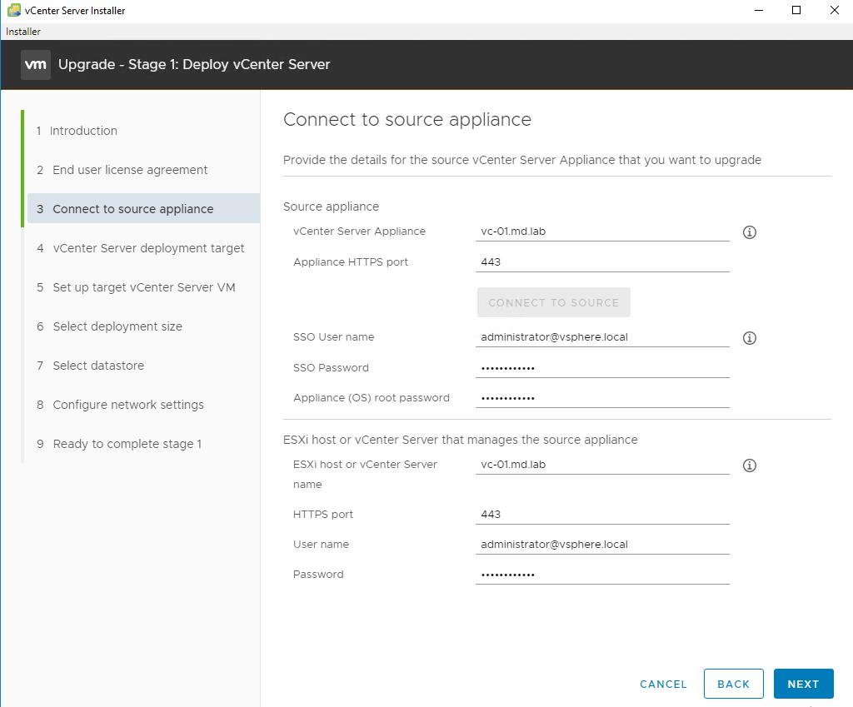
Task: Click the Back button
Action: coord(733,684)
